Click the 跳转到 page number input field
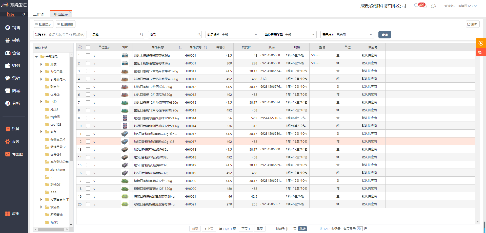 click(x=289, y=229)
